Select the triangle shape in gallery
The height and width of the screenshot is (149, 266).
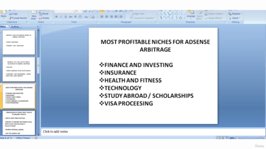click(161, 14)
